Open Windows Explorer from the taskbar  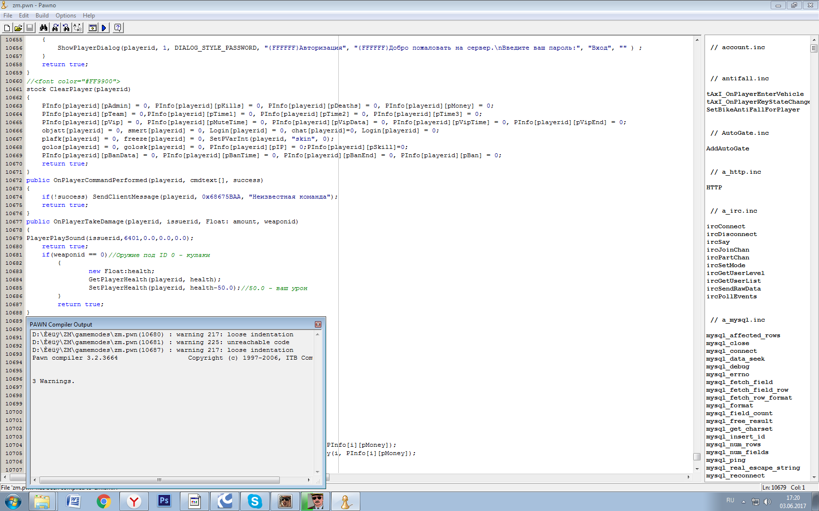coord(42,501)
